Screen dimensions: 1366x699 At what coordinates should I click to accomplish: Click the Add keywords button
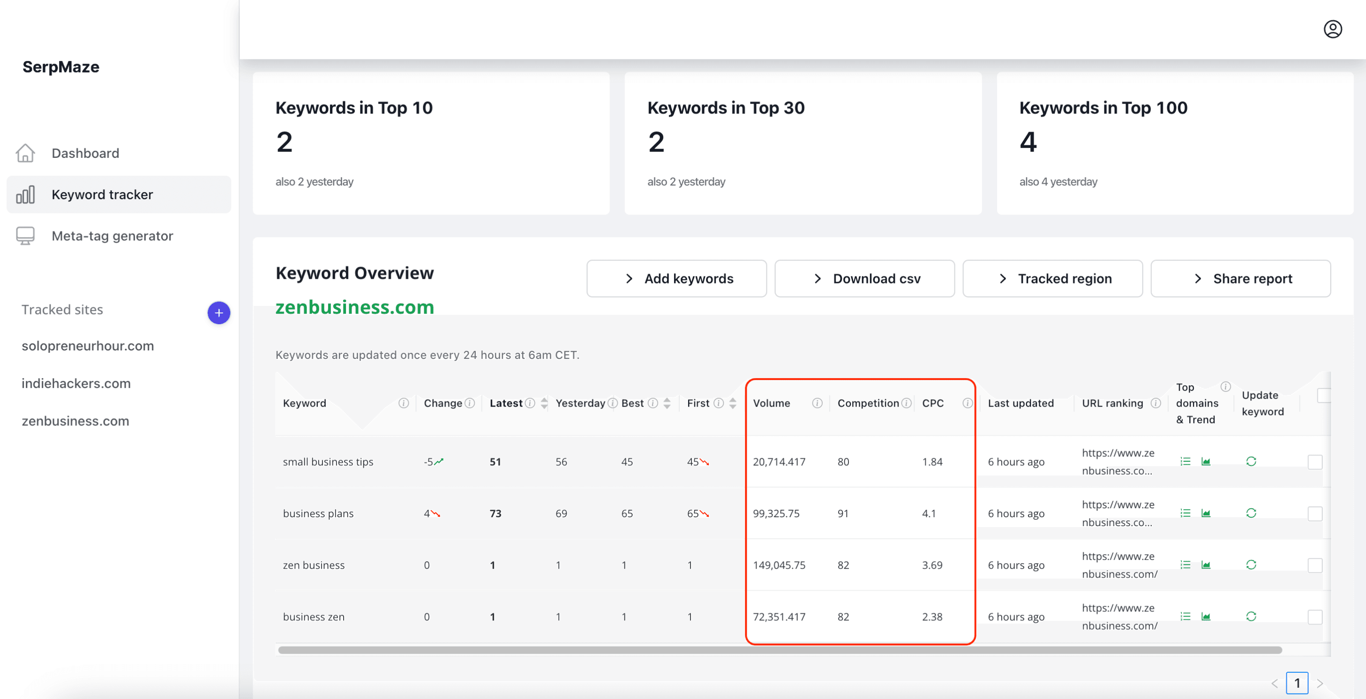coord(676,278)
